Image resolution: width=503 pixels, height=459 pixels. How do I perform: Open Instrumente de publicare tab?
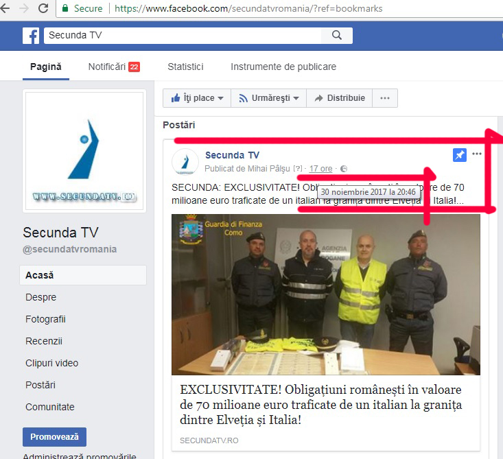283,67
